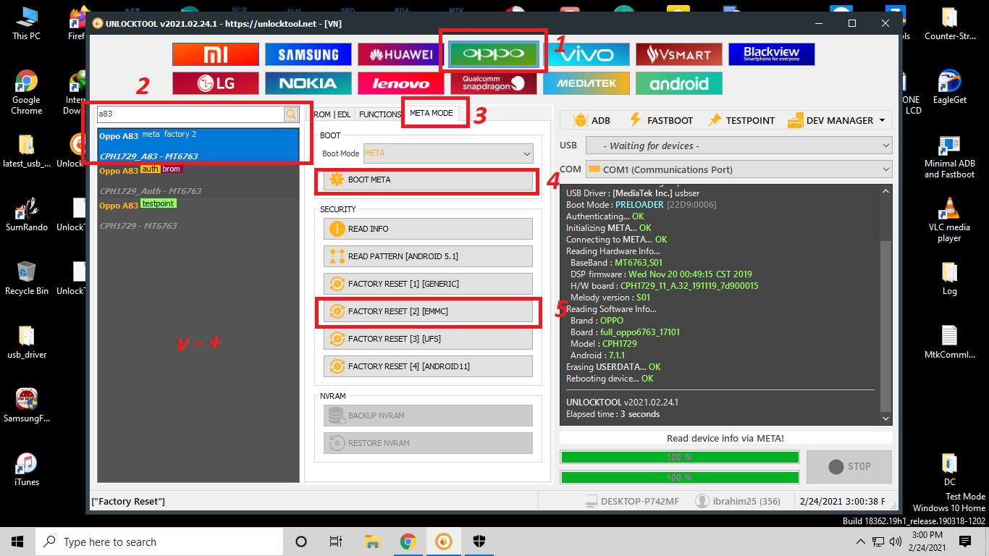
Task: Select the Vivo brand logo
Action: (586, 54)
